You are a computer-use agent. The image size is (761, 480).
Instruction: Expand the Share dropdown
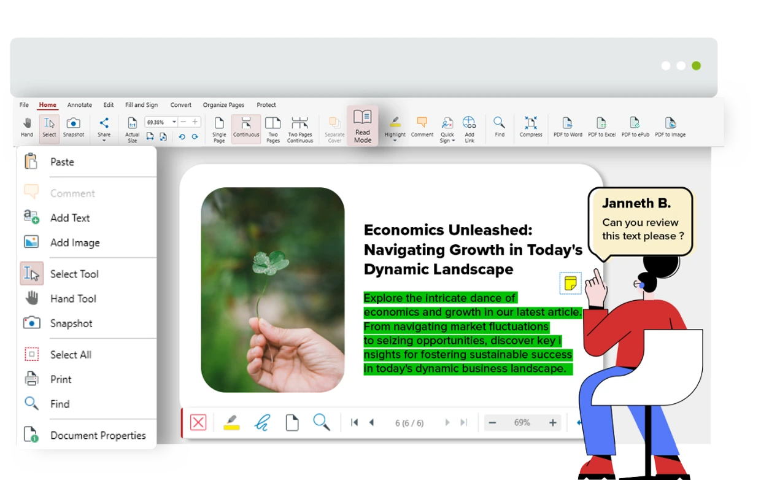pyautogui.click(x=104, y=141)
